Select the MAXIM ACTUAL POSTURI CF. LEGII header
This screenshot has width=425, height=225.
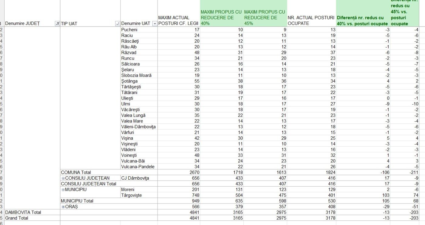click(x=178, y=21)
